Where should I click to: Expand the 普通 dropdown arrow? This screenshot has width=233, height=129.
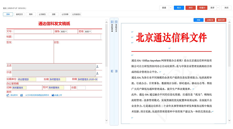point(170,8)
